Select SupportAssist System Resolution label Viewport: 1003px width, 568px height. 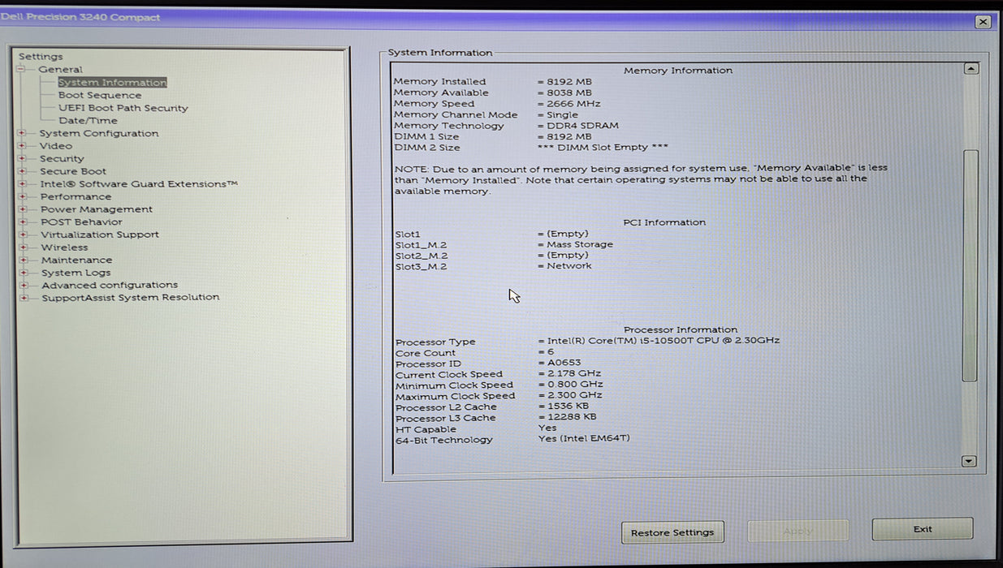pyautogui.click(x=131, y=298)
